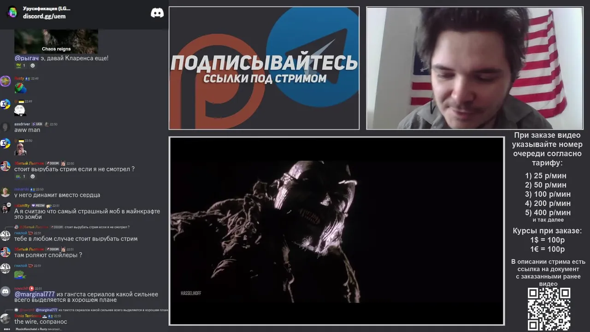Open novich9's default Discord avatar
The height and width of the screenshot is (332, 590).
pos(5,291)
